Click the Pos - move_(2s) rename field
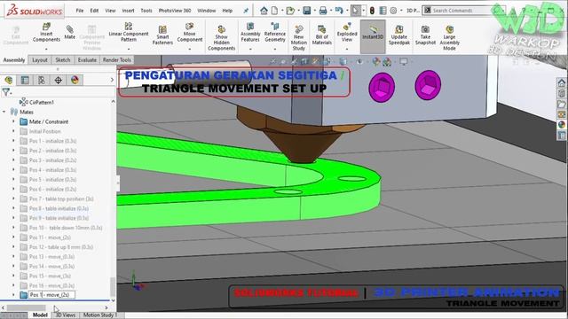Screen dimensions: 568x319 click(x=51, y=295)
